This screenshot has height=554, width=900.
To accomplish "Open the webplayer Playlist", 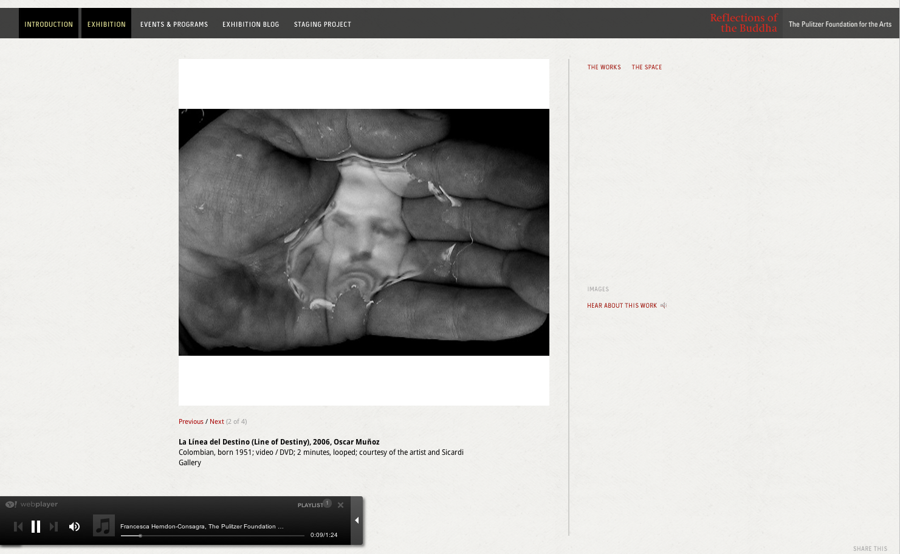I will click(311, 505).
